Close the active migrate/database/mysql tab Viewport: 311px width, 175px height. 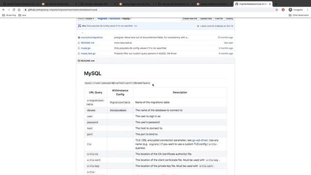pos(270,4)
